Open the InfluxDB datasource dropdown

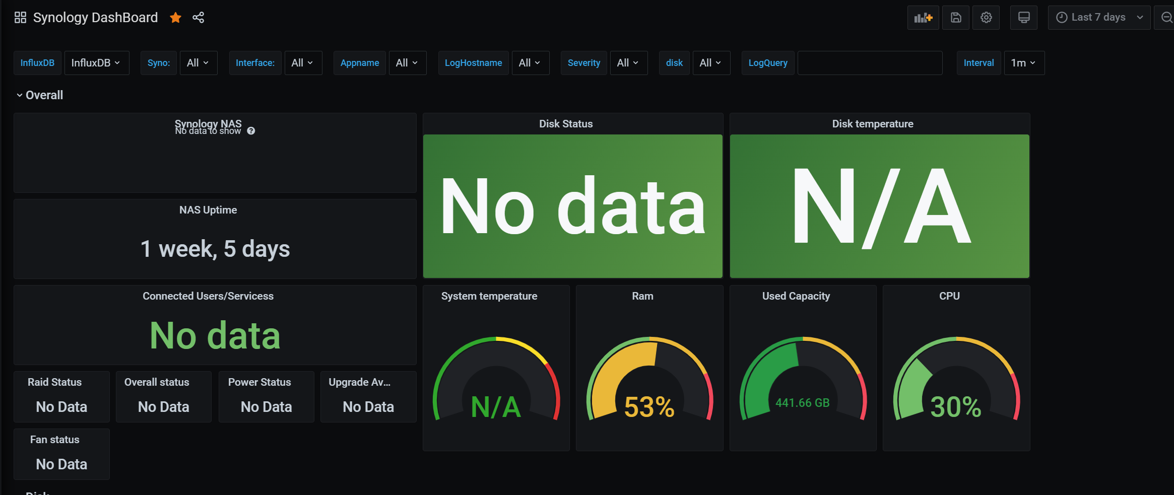pos(97,63)
